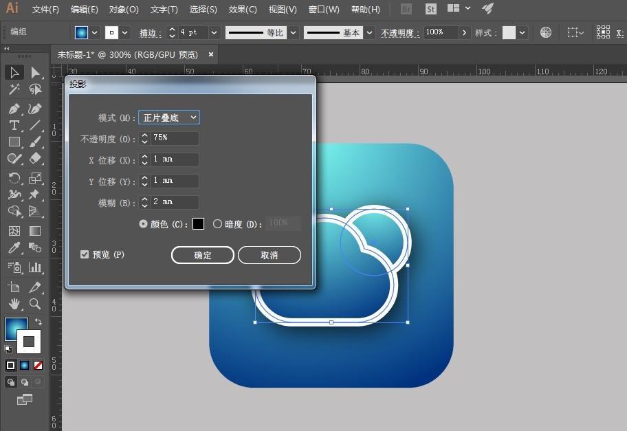Enable Draw Behind mode
Viewport: 627px width, 431px height.
(x=25, y=382)
